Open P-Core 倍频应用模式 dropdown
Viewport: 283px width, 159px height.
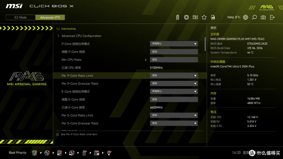tap(174, 44)
